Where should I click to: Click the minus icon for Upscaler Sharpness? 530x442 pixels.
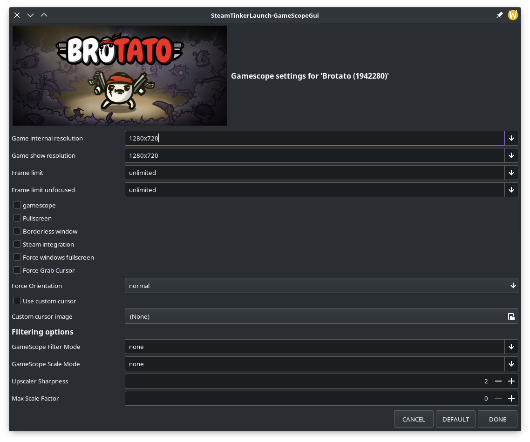pyautogui.click(x=498, y=381)
